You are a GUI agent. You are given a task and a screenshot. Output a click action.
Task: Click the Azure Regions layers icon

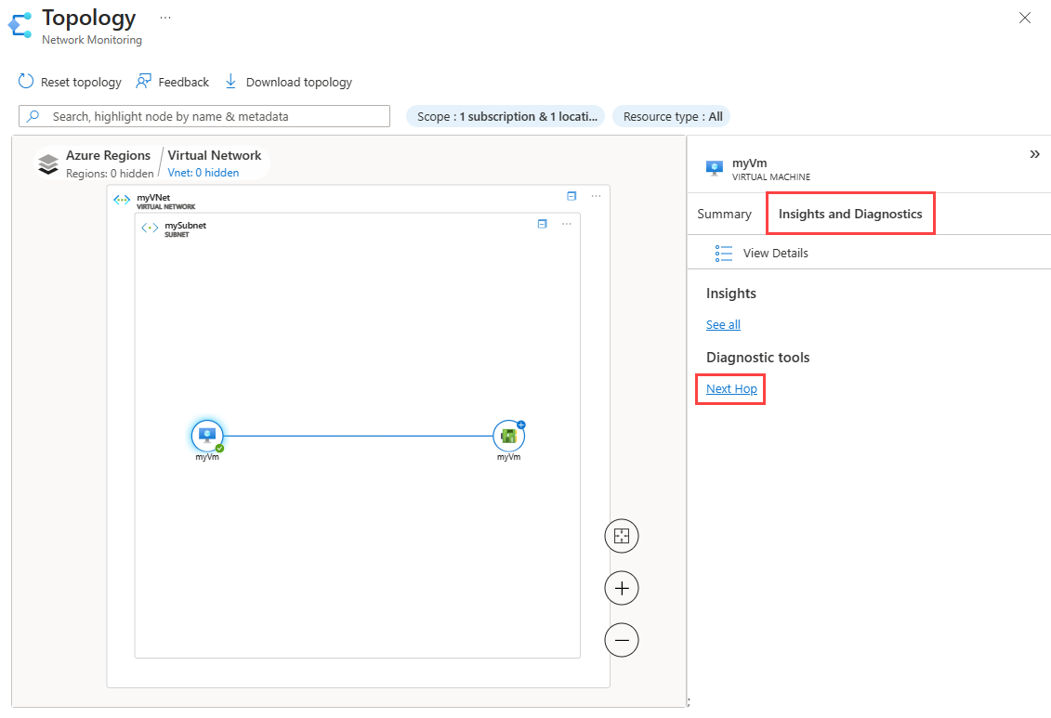point(48,164)
